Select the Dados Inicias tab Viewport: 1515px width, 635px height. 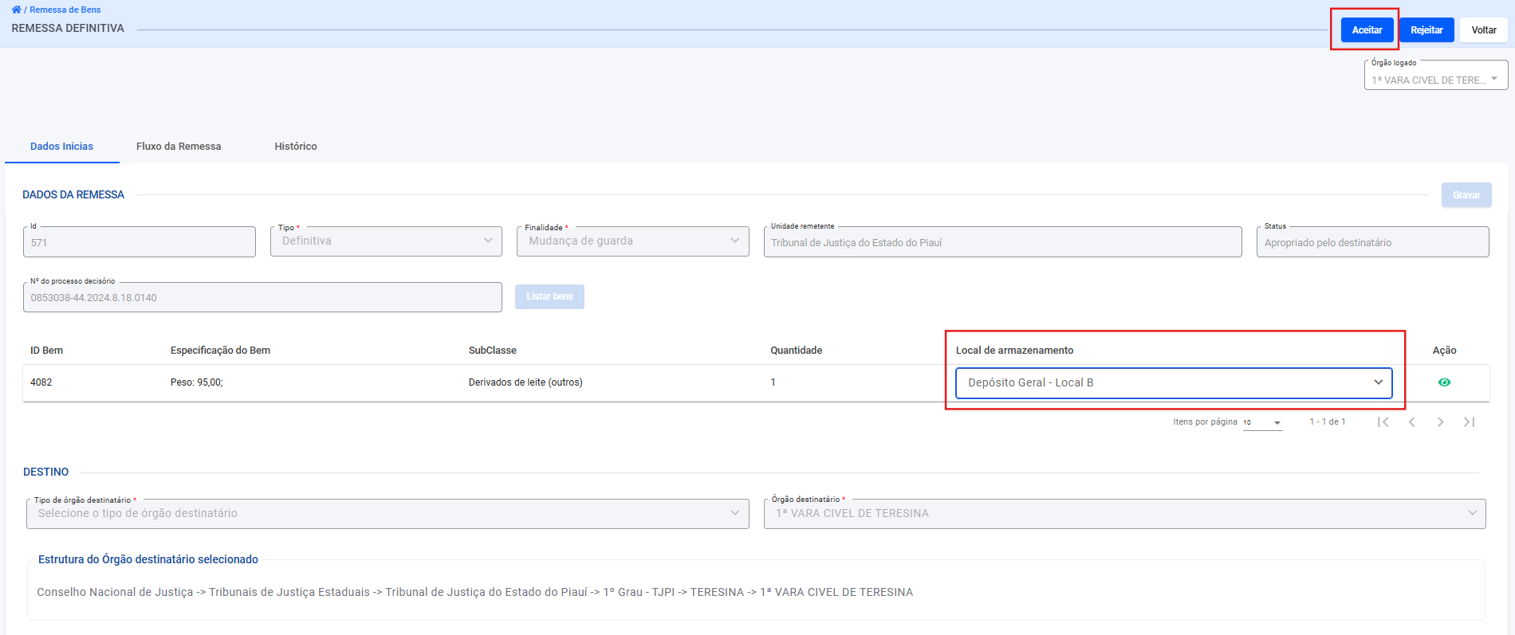[62, 147]
